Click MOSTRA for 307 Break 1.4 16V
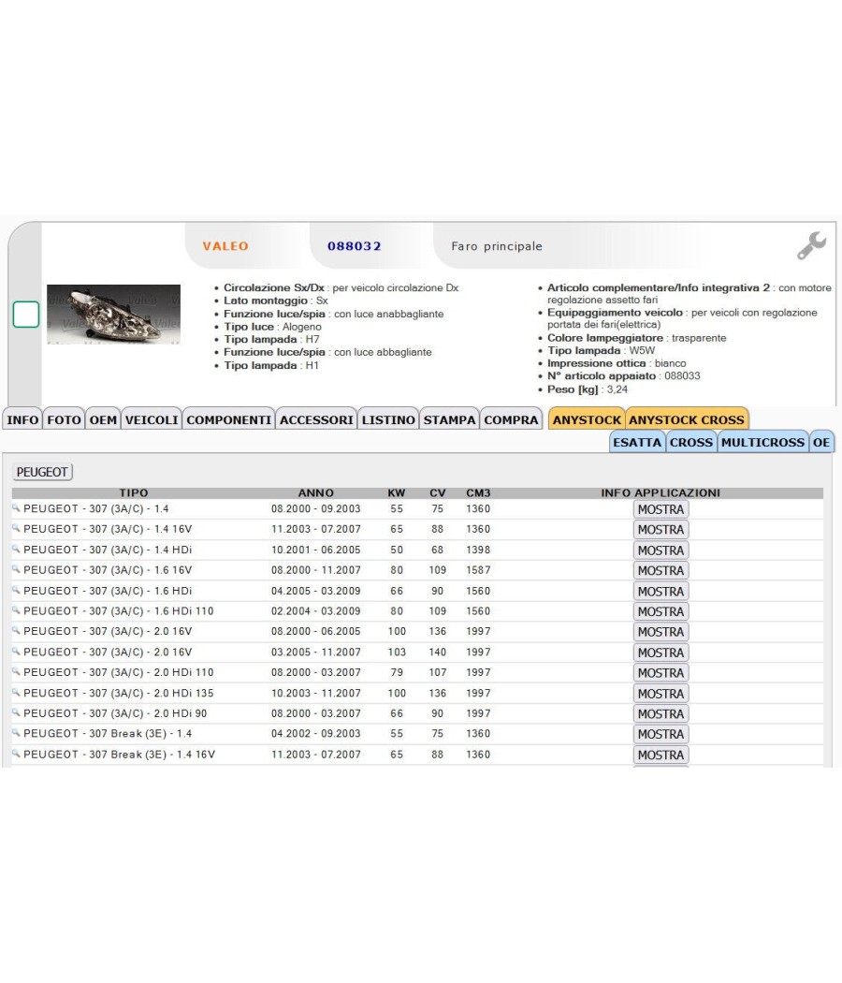 [x=661, y=755]
